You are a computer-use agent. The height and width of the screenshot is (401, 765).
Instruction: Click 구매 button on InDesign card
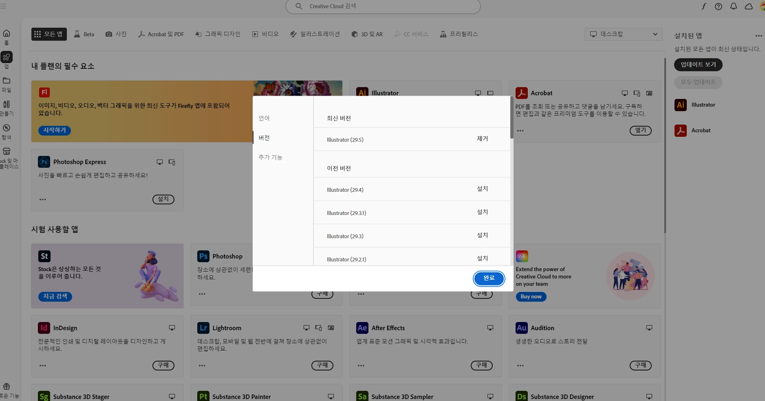click(x=163, y=366)
